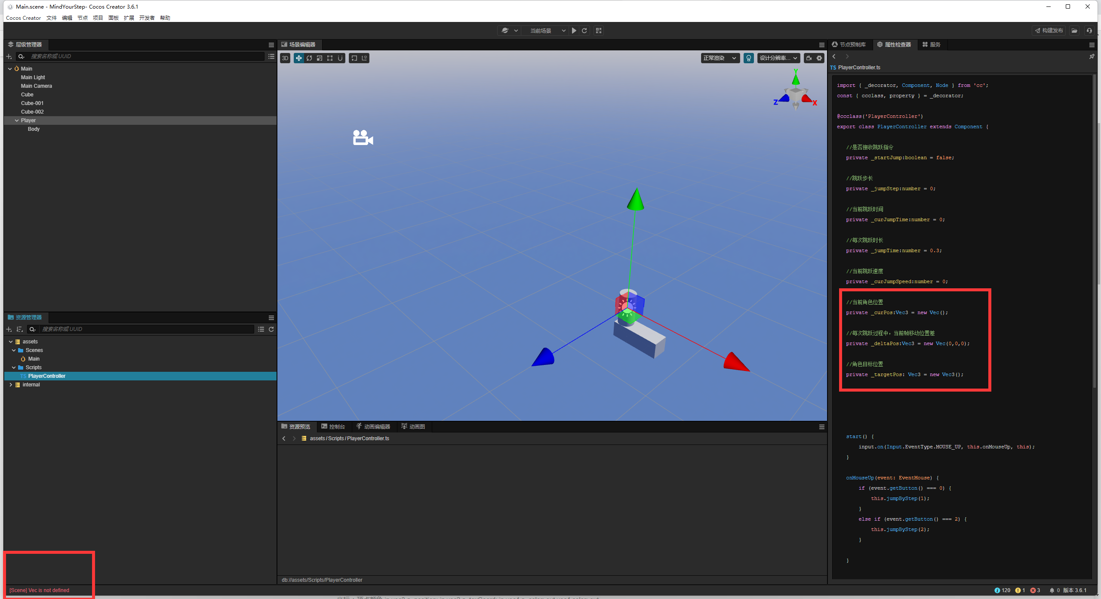The height and width of the screenshot is (599, 1101).
Task: Play the scene preview
Action: point(574,31)
